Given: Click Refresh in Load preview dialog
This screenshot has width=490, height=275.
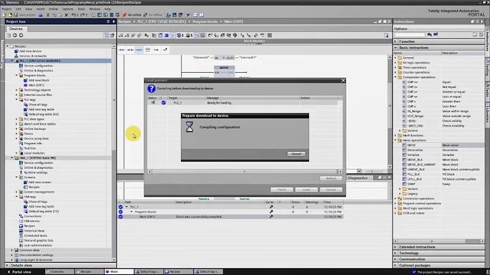Looking at the screenshot, I should 331,178.
